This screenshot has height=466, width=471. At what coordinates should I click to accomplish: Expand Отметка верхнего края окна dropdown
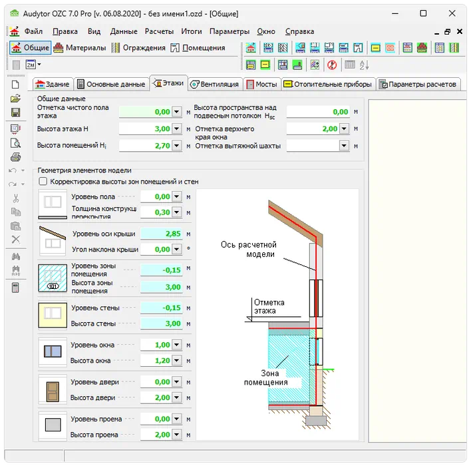pyautogui.click(x=344, y=128)
